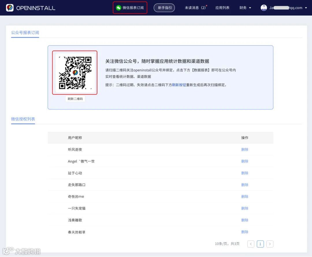Click the heading 关注微信公众号,随时掌握应用统计数据和渠道数据
This screenshot has width=312, height=257.
click(157, 61)
